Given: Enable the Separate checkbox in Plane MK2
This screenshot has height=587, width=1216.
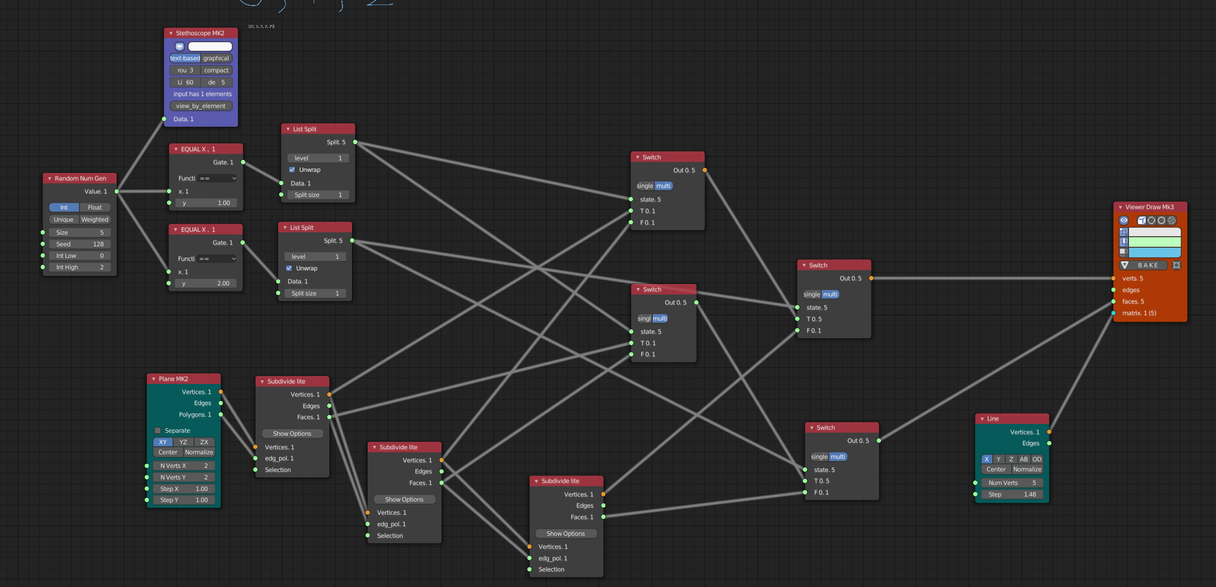Looking at the screenshot, I should (x=158, y=431).
